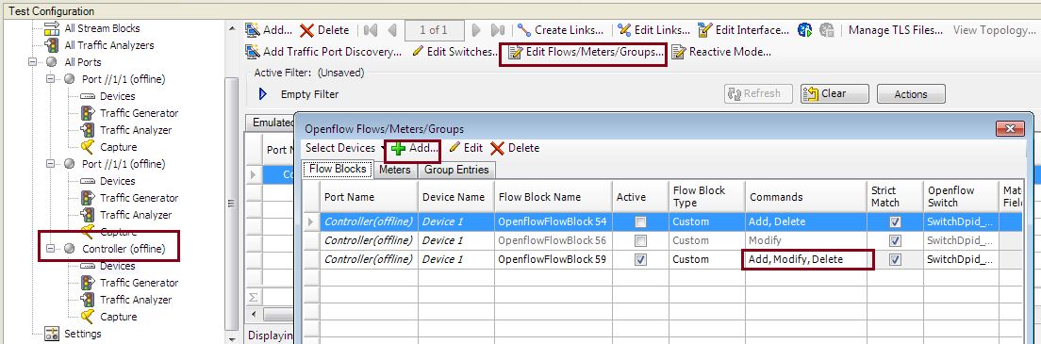Open Manage TLS Files...
This screenshot has height=344, width=1041.
(x=896, y=30)
